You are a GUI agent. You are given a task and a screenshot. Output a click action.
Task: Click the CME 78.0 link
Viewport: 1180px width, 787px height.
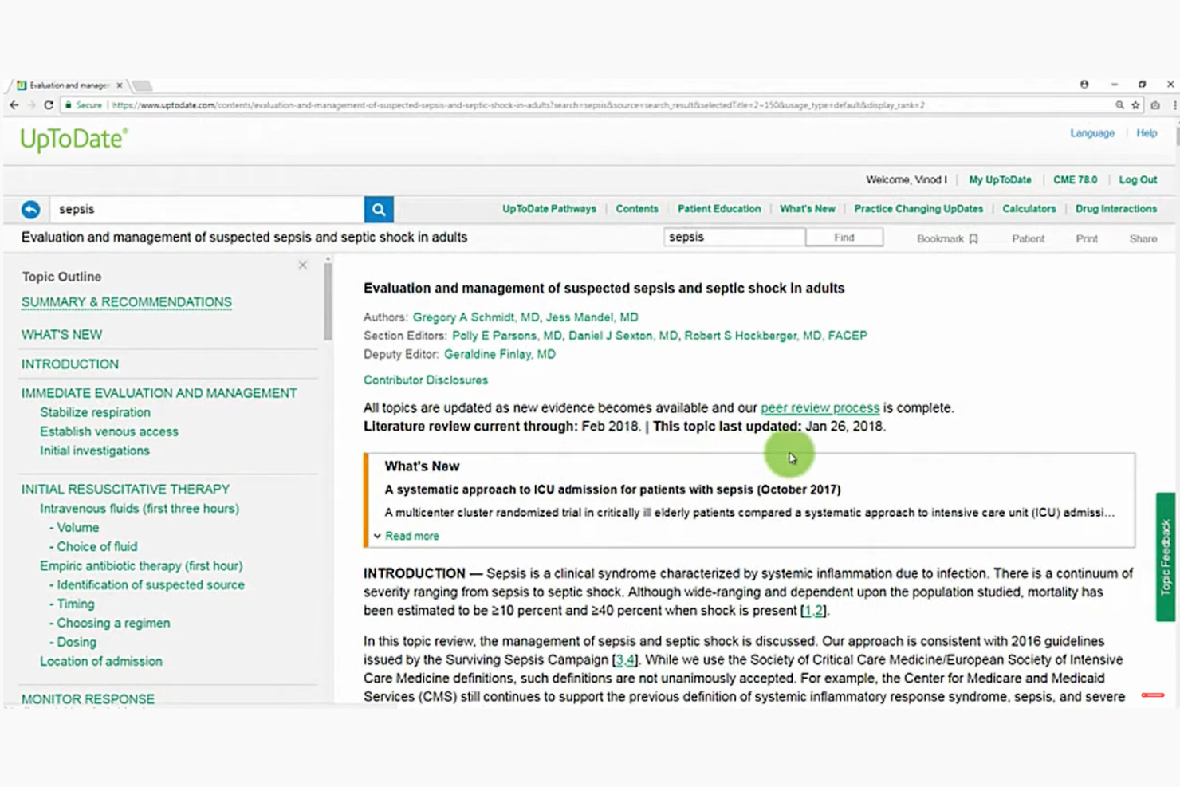coord(1075,180)
